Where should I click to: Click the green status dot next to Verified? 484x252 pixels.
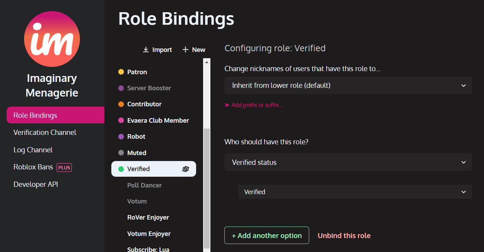coord(120,169)
